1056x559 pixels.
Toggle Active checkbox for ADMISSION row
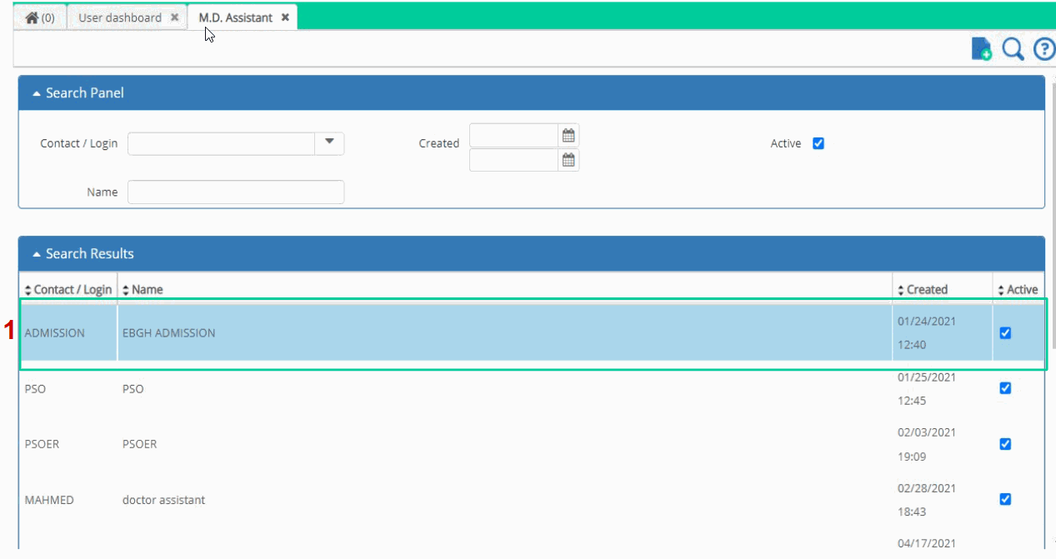(1005, 332)
